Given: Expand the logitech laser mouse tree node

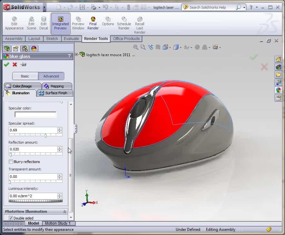Looking at the screenshot, I should coord(76,55).
